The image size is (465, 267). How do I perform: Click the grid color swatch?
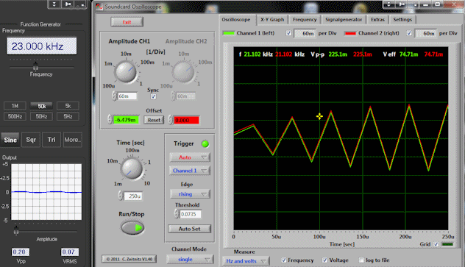(x=448, y=244)
